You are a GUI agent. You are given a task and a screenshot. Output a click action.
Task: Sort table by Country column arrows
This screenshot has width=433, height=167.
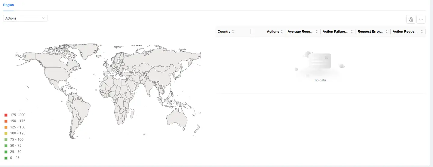(x=233, y=32)
